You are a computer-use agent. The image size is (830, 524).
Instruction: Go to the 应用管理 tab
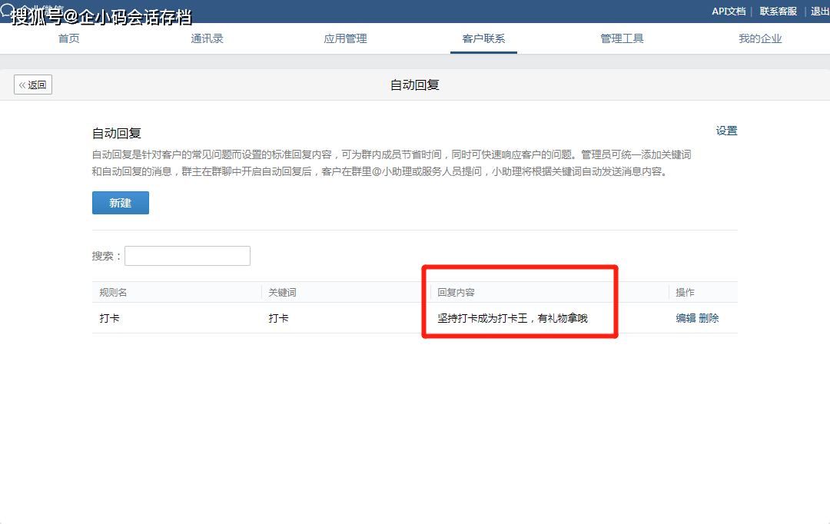345,38
